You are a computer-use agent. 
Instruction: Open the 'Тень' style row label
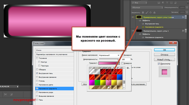point(41,100)
